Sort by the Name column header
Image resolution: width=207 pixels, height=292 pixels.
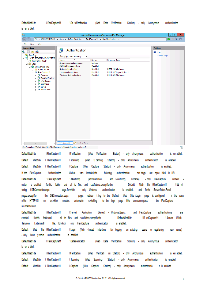pos(75,60)
